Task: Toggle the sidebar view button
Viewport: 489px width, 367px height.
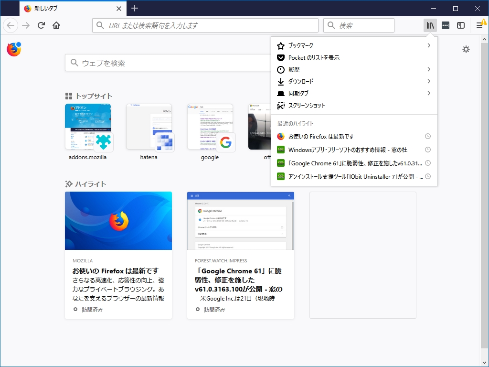Action: click(461, 25)
